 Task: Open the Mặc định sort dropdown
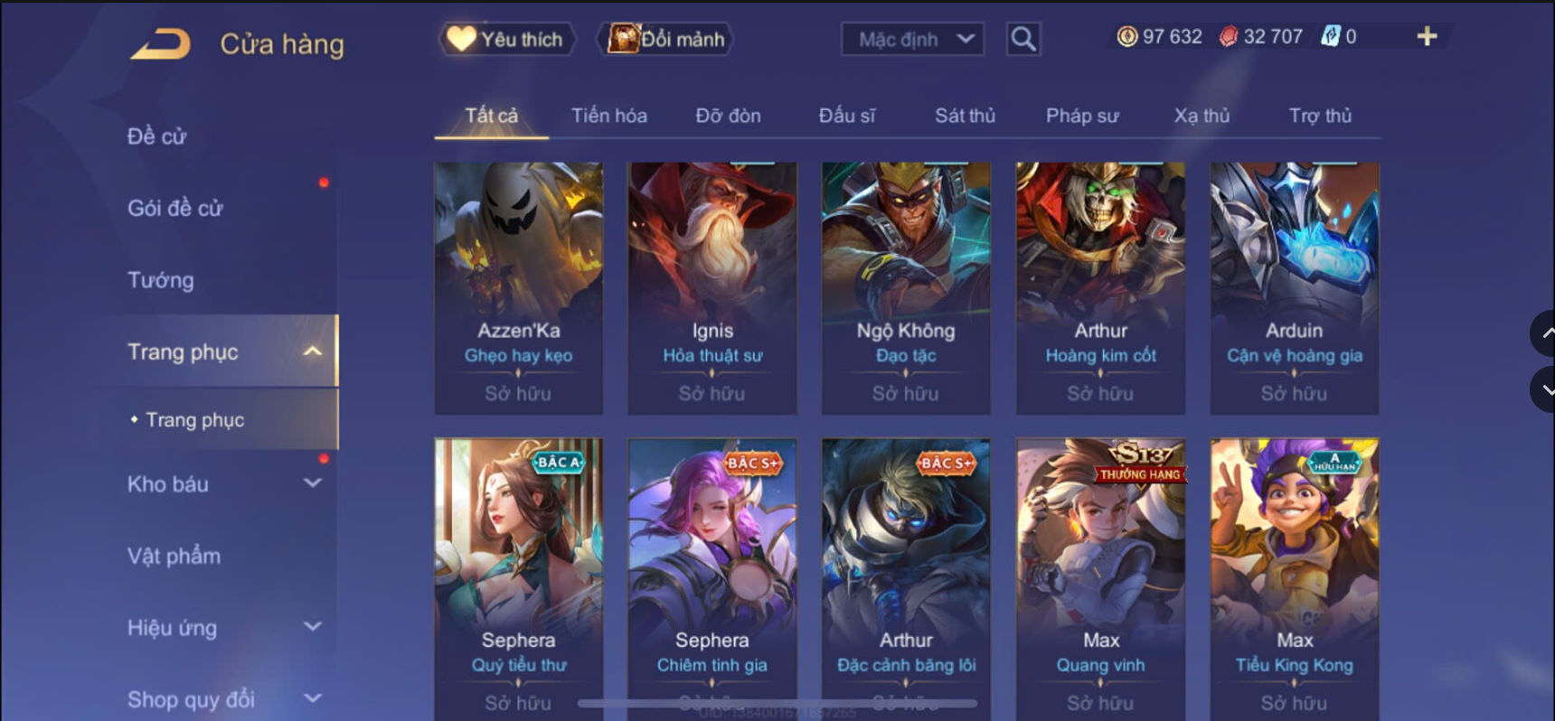click(912, 39)
